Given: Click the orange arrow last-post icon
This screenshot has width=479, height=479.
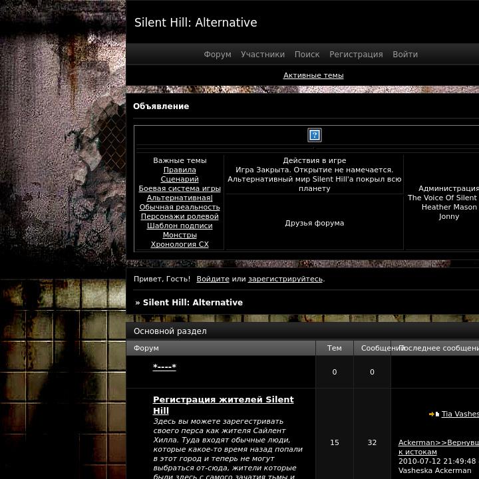Looking at the screenshot, I should (x=431, y=414).
